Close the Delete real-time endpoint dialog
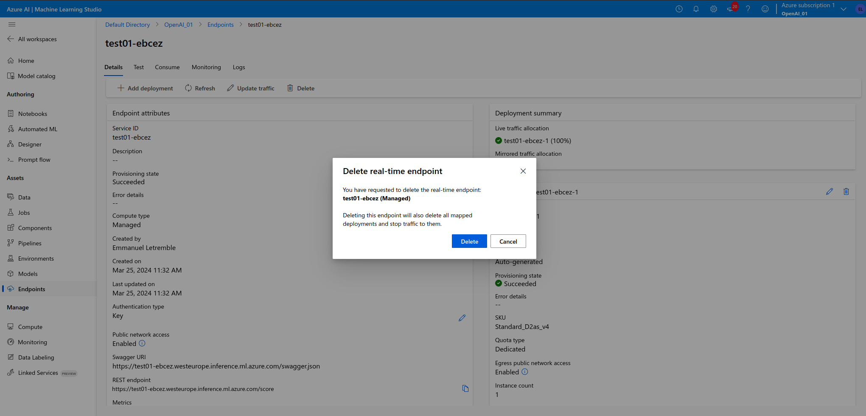The image size is (866, 416). [x=523, y=171]
